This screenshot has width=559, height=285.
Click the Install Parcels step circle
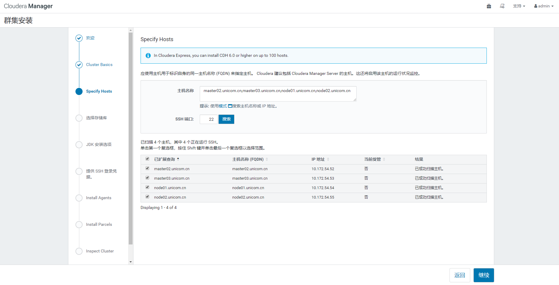pyautogui.click(x=79, y=225)
